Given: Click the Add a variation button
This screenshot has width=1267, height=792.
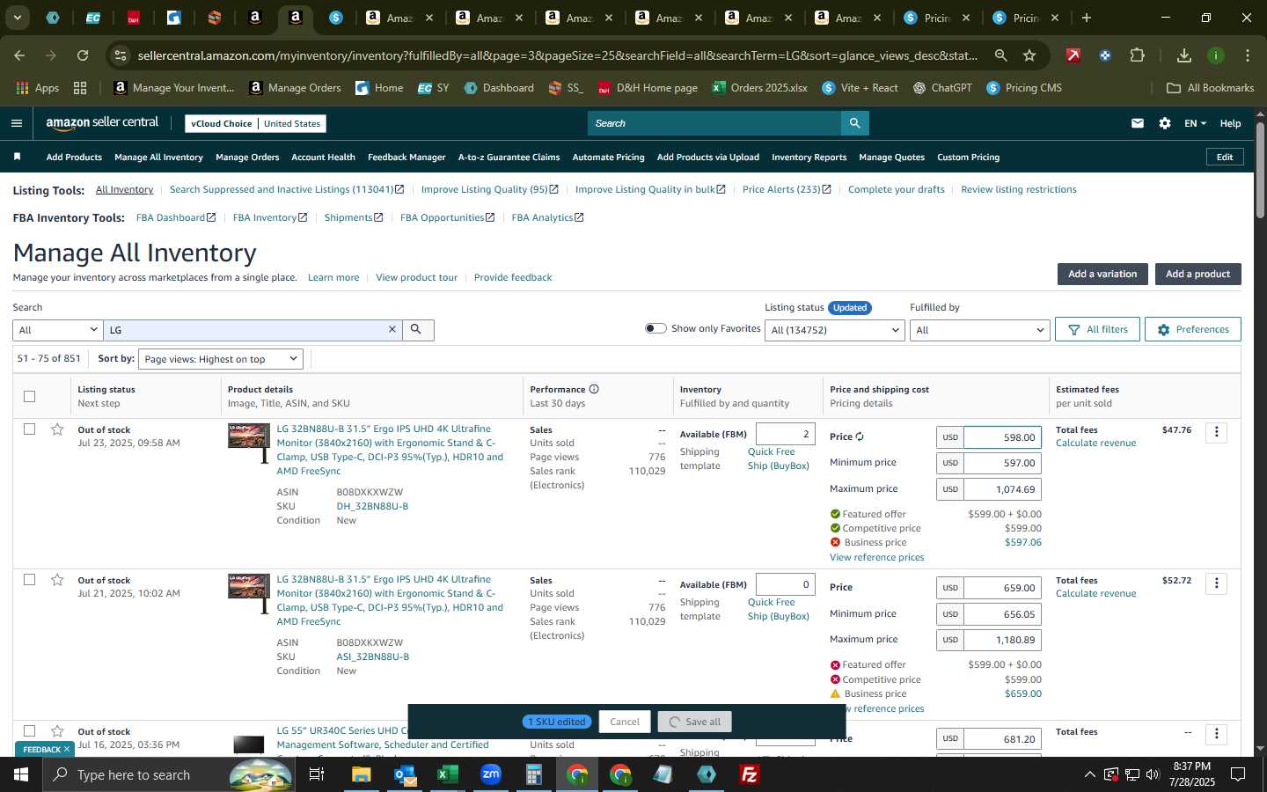Looking at the screenshot, I should point(1102,274).
